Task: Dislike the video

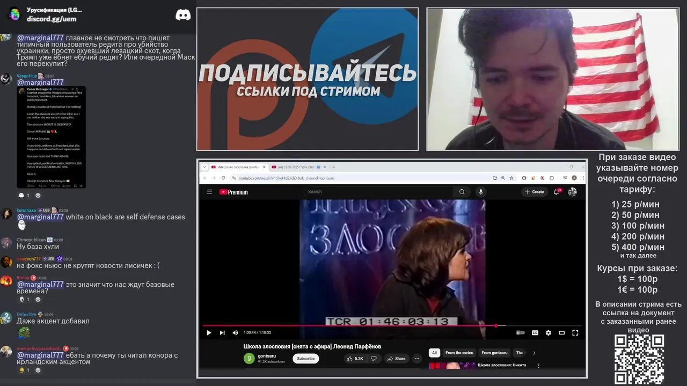Action: coord(374,359)
